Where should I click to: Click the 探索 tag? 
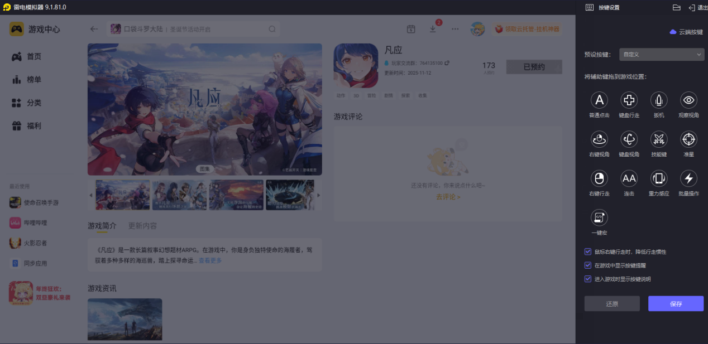click(405, 95)
